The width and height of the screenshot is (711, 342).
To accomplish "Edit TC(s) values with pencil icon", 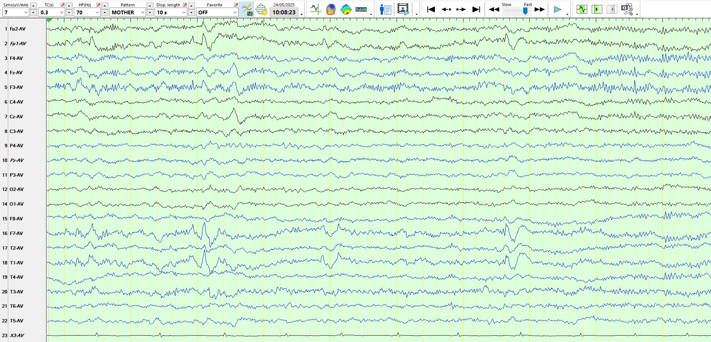I will 62,5.
